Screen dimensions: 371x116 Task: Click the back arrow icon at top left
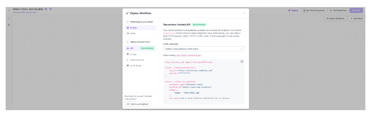[9, 11]
